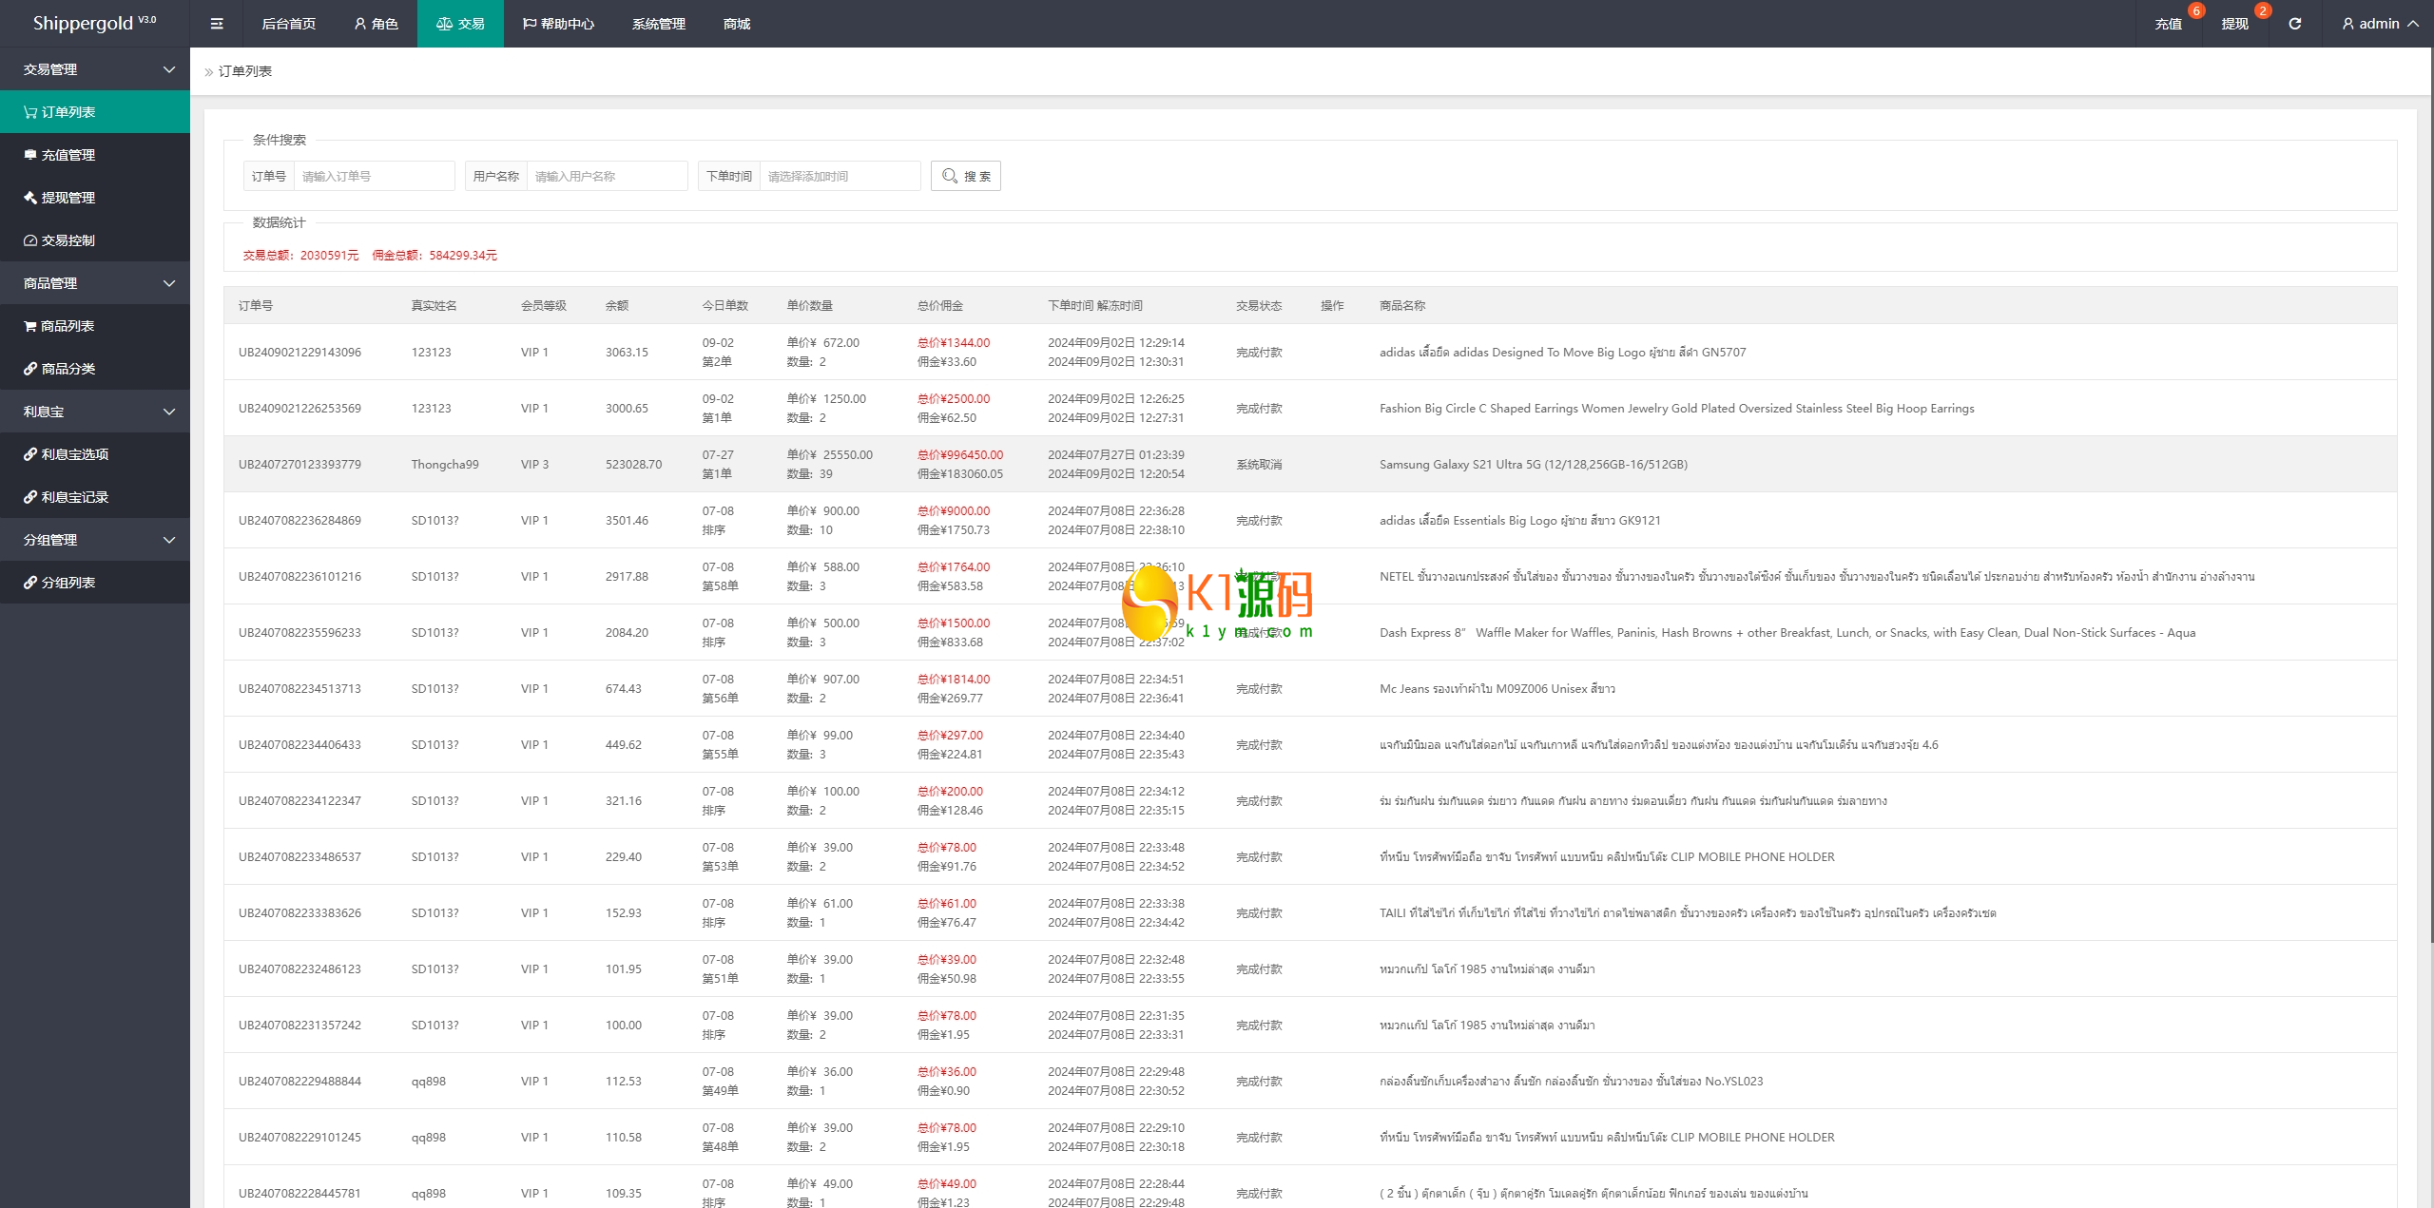This screenshot has width=2434, height=1208.
Task: Switch to the 帮助中心 top menu
Action: pyautogui.click(x=558, y=24)
